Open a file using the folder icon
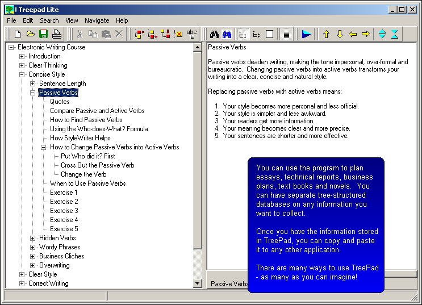The width and height of the screenshot is (422, 305). (31, 34)
